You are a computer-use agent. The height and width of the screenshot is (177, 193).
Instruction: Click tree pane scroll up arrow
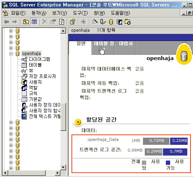click(63, 31)
